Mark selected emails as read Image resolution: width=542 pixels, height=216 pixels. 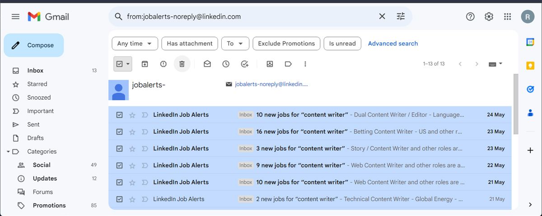click(x=207, y=64)
